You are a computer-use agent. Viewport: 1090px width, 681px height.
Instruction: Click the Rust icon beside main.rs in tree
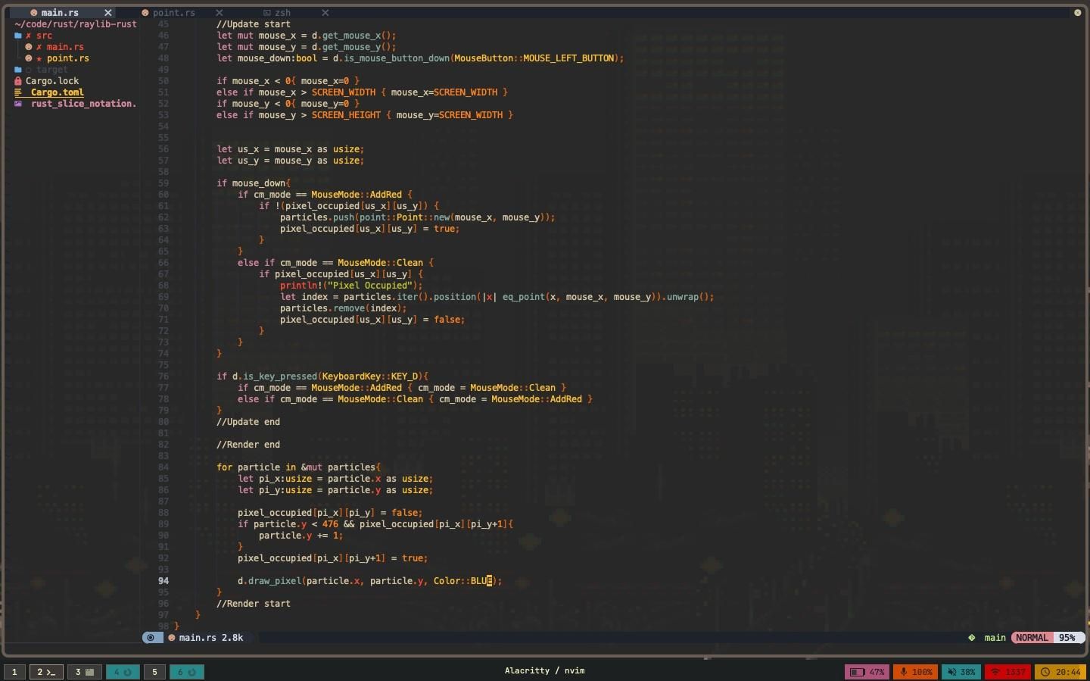click(x=29, y=47)
